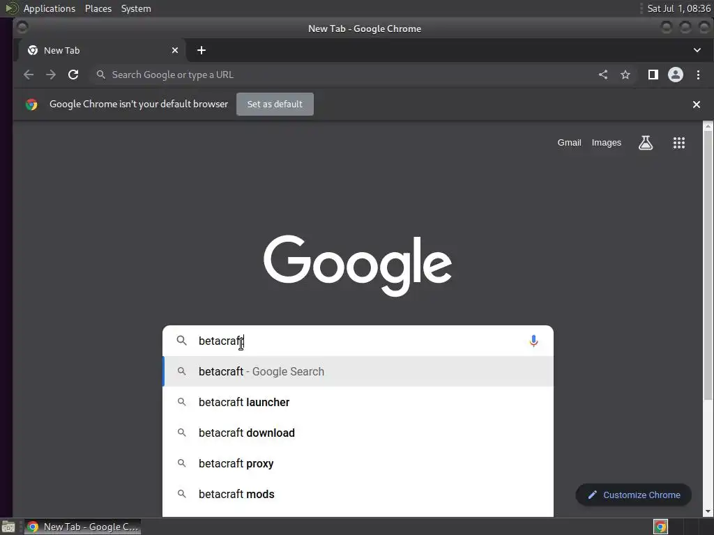
Task: Open the System menu
Action: click(136, 8)
